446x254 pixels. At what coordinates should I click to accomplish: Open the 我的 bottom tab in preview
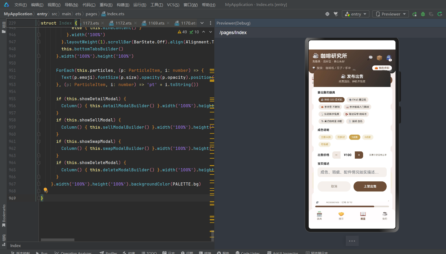click(x=385, y=215)
